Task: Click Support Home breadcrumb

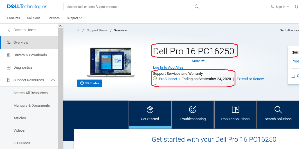Action: pyautogui.click(x=97, y=30)
